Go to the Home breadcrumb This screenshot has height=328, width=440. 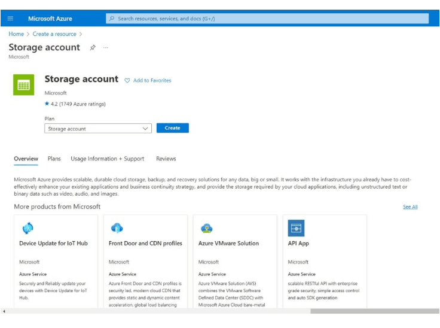coord(16,34)
